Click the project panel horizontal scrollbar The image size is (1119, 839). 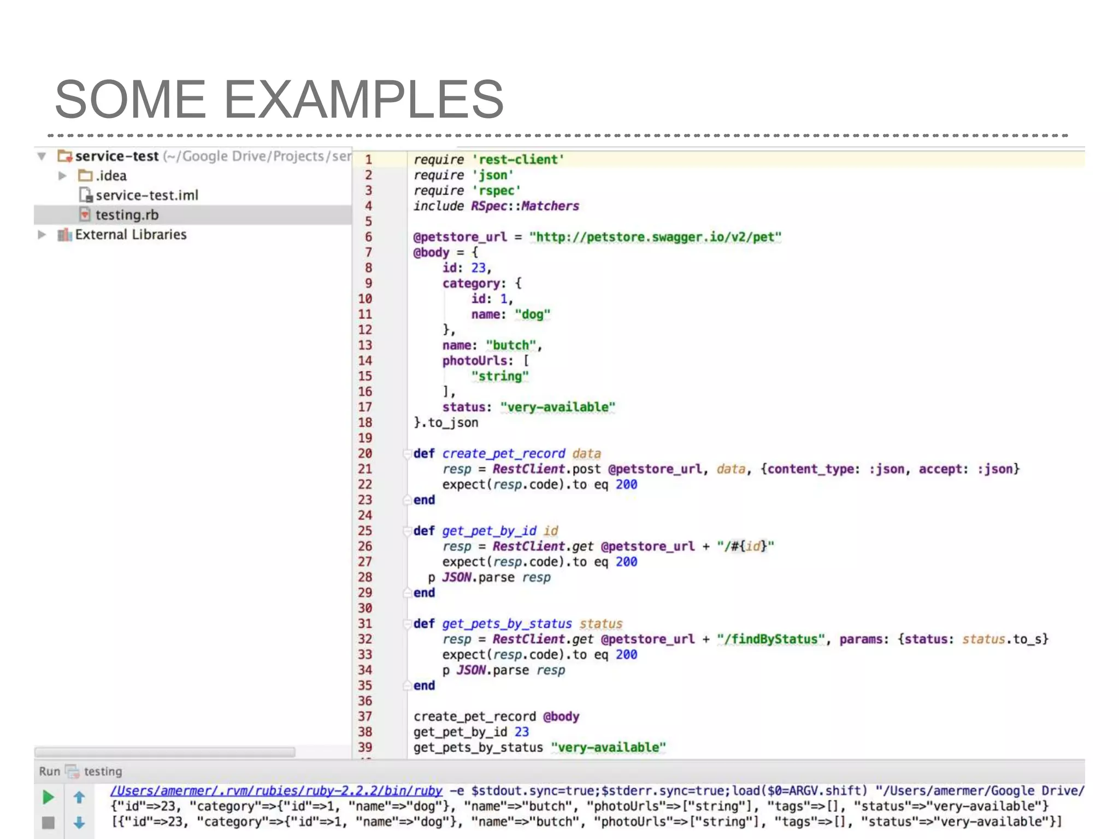[165, 752]
